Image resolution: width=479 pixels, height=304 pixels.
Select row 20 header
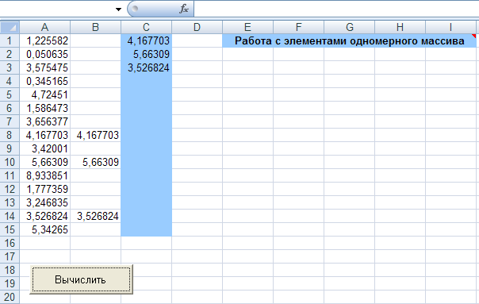(10, 297)
